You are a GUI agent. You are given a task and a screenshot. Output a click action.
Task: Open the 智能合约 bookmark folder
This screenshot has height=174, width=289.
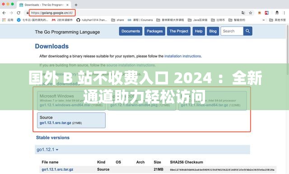pyautogui.click(x=237, y=20)
